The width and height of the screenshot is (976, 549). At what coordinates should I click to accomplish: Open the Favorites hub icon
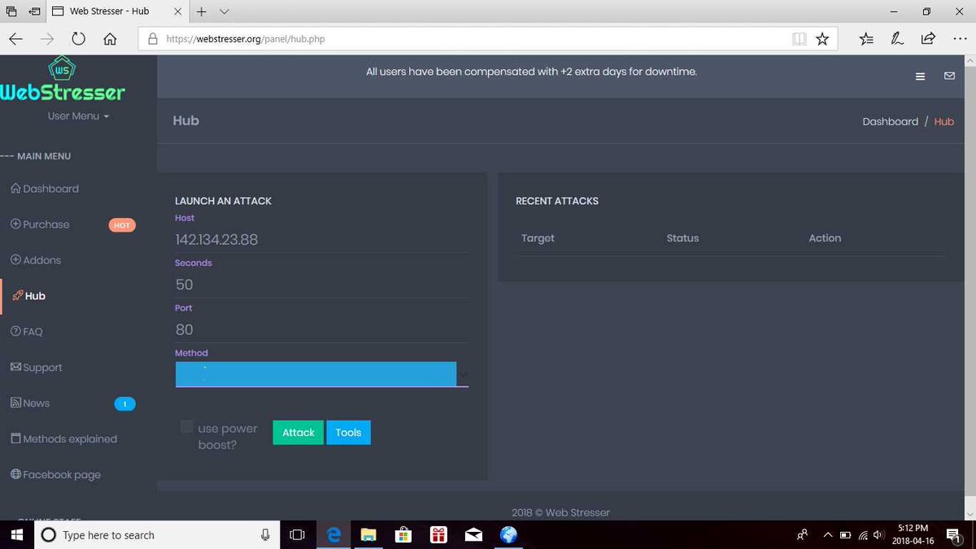866,38
